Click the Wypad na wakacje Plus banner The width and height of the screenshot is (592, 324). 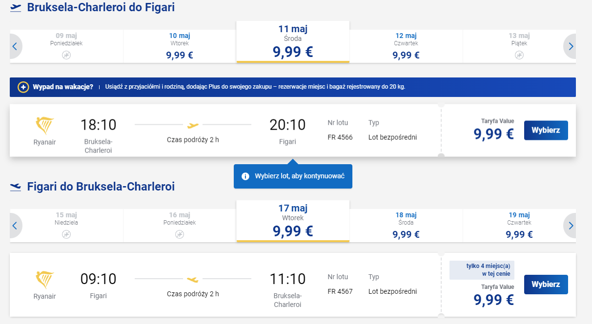coord(293,87)
